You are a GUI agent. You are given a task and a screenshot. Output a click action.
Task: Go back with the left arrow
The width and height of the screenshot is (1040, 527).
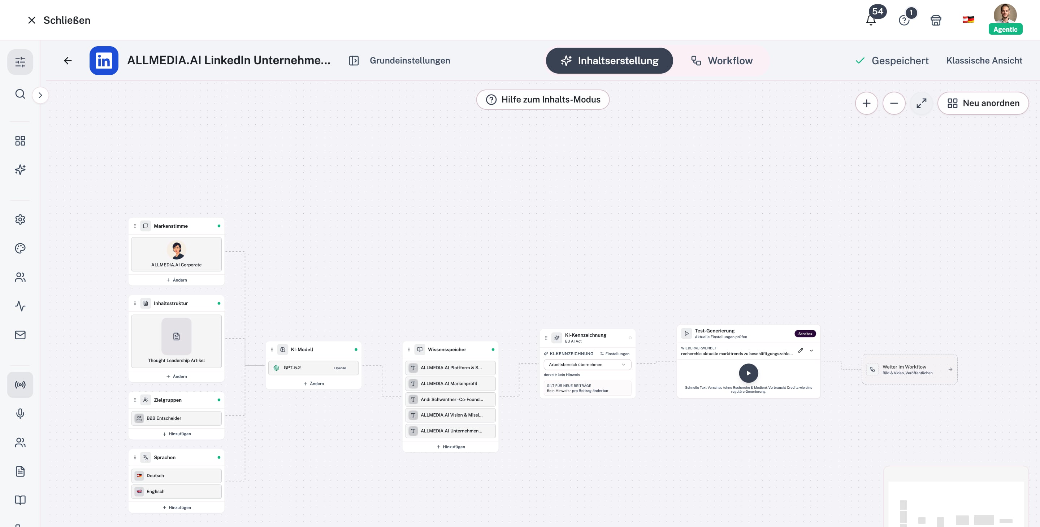click(68, 61)
